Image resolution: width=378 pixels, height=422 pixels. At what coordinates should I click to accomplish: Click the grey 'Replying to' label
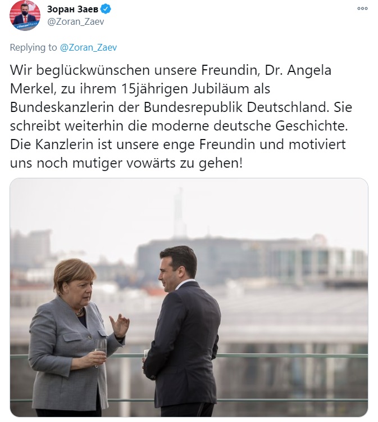click(x=33, y=48)
